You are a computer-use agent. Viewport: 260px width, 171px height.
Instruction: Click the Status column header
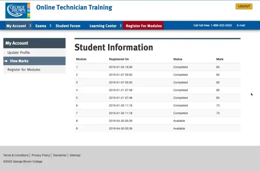[178, 59]
